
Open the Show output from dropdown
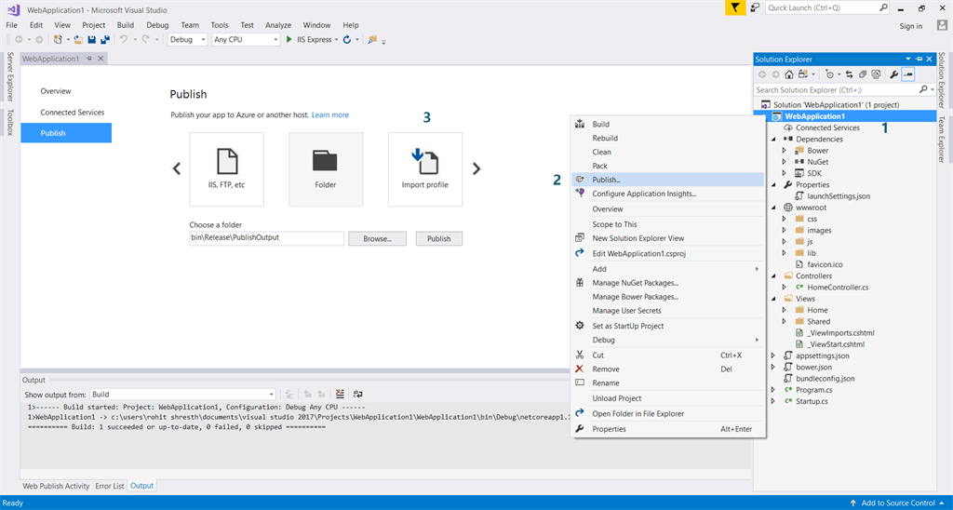click(x=182, y=395)
